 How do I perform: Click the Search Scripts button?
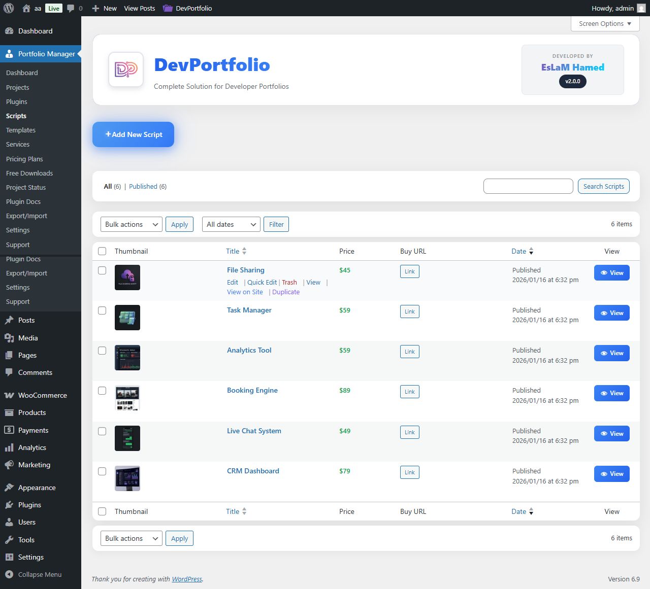click(604, 186)
